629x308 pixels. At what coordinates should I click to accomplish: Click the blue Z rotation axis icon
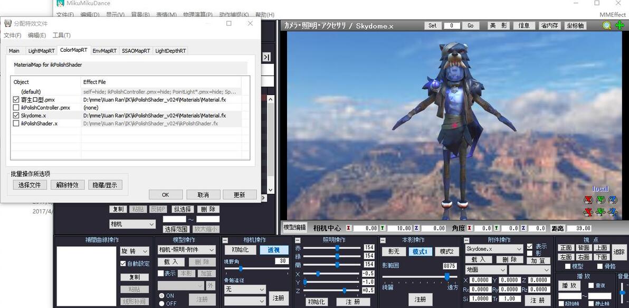(613, 200)
